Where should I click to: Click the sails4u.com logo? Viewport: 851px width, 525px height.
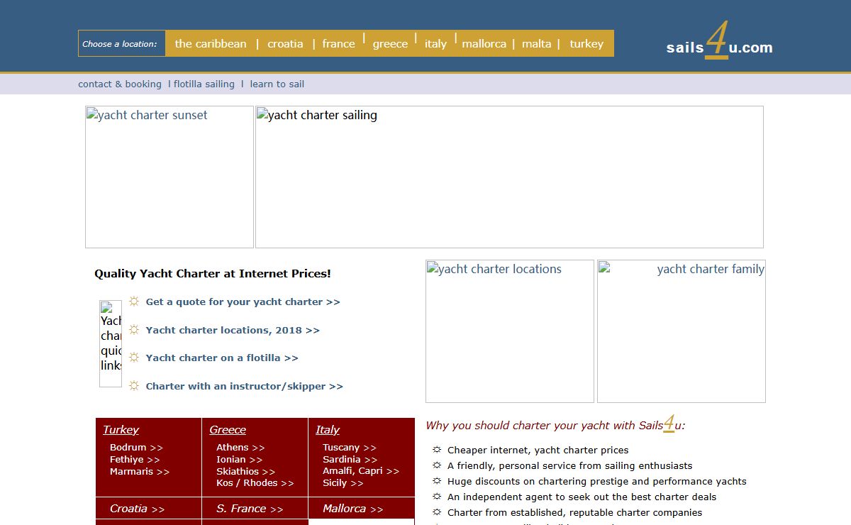719,43
